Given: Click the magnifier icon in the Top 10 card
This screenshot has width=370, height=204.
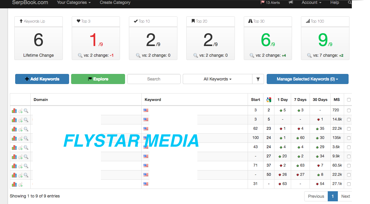Looking at the screenshot, I should click(138, 55).
